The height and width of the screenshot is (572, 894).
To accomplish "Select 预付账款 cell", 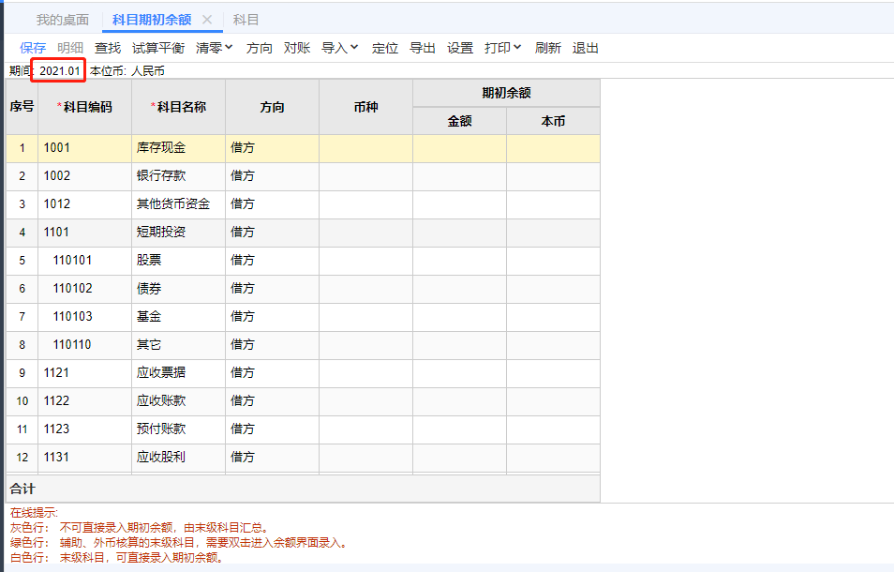I will [178, 429].
